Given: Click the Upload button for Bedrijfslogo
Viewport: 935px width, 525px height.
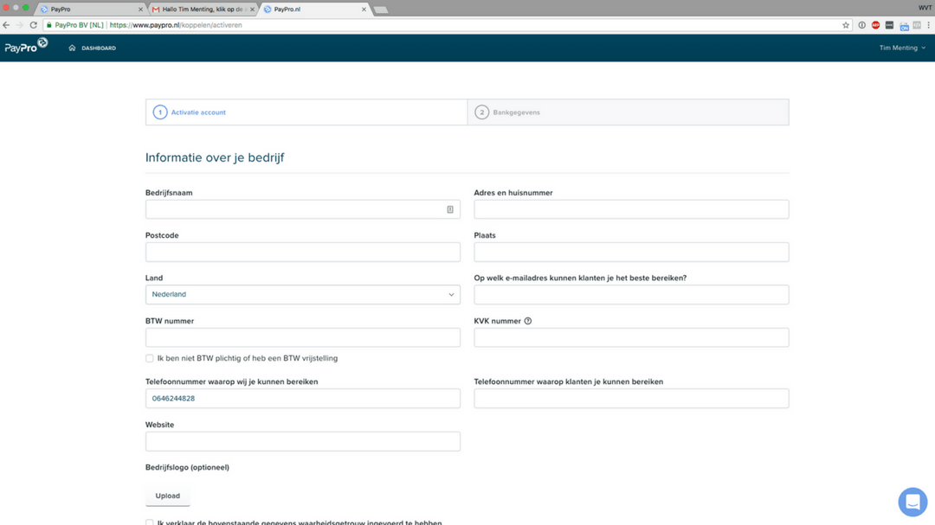Looking at the screenshot, I should point(168,496).
